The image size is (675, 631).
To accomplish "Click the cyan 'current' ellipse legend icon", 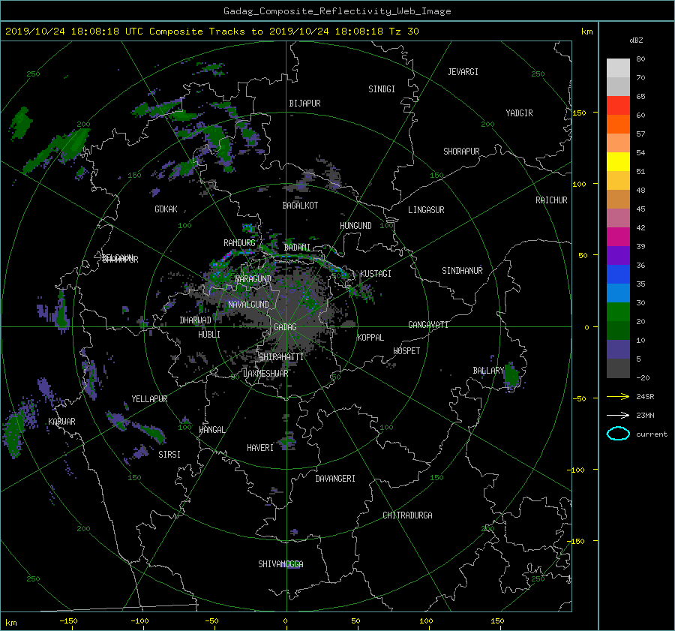I will pyautogui.click(x=618, y=434).
